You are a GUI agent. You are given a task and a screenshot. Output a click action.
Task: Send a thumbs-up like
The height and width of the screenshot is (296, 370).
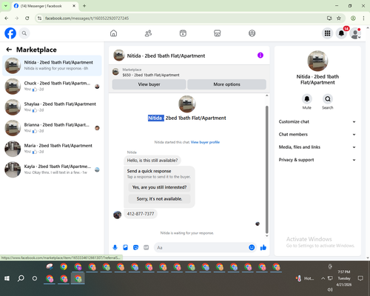[x=263, y=247]
